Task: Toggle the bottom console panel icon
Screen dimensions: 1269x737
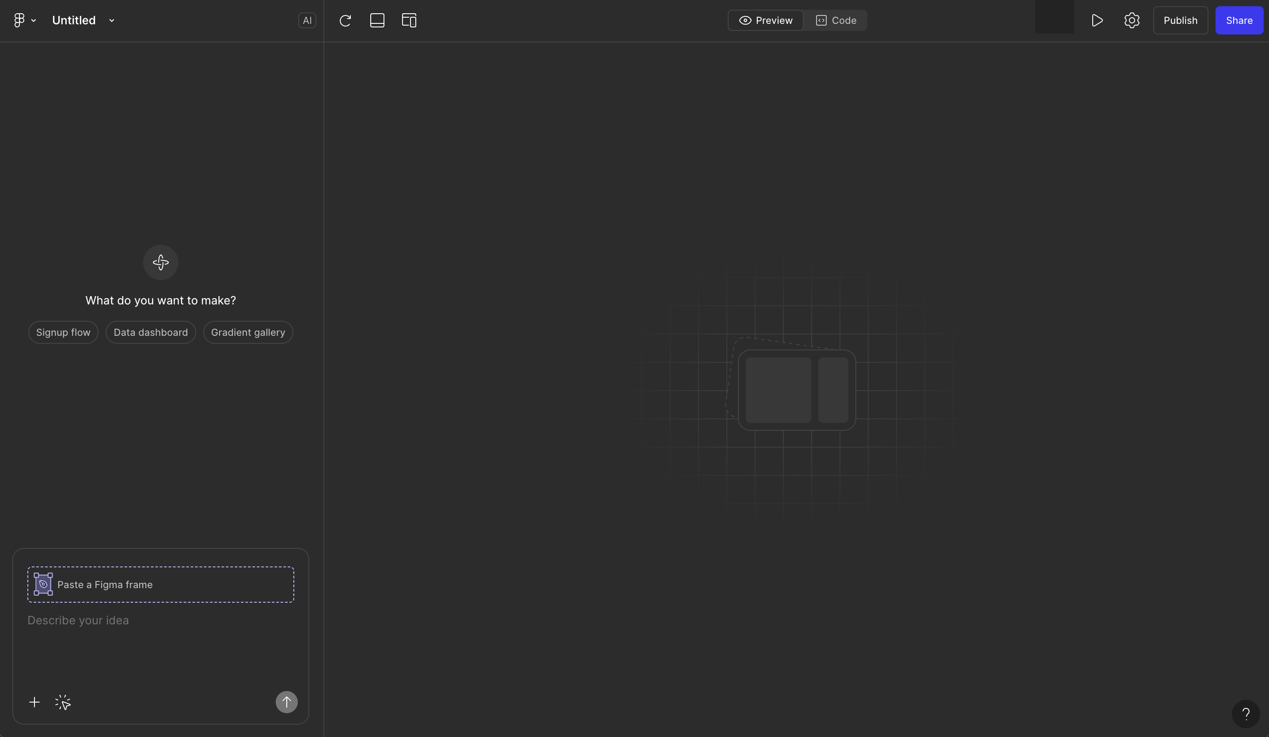Action: [376, 21]
